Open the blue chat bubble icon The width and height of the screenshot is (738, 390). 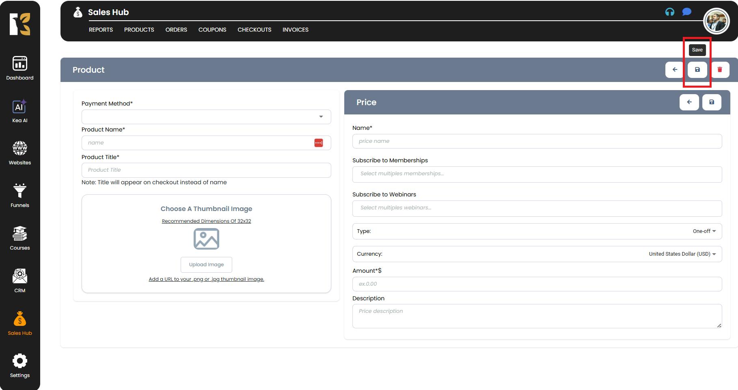(686, 12)
